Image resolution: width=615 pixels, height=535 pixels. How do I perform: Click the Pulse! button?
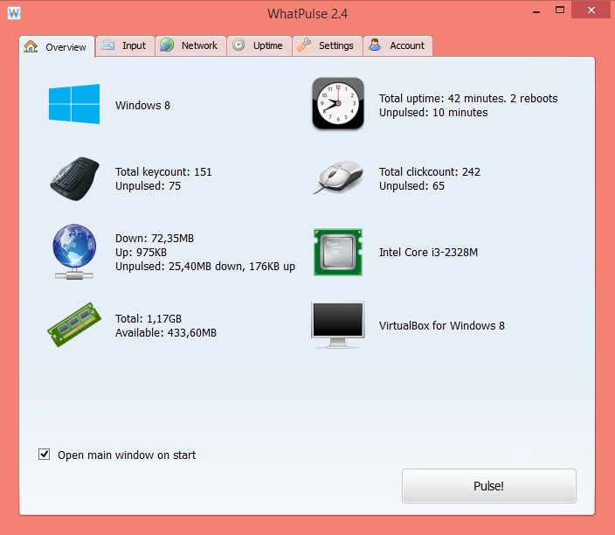click(x=488, y=486)
